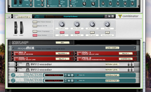Open the Combinator patch browser folder icon
151x92 pixels.
[x=109, y=16]
